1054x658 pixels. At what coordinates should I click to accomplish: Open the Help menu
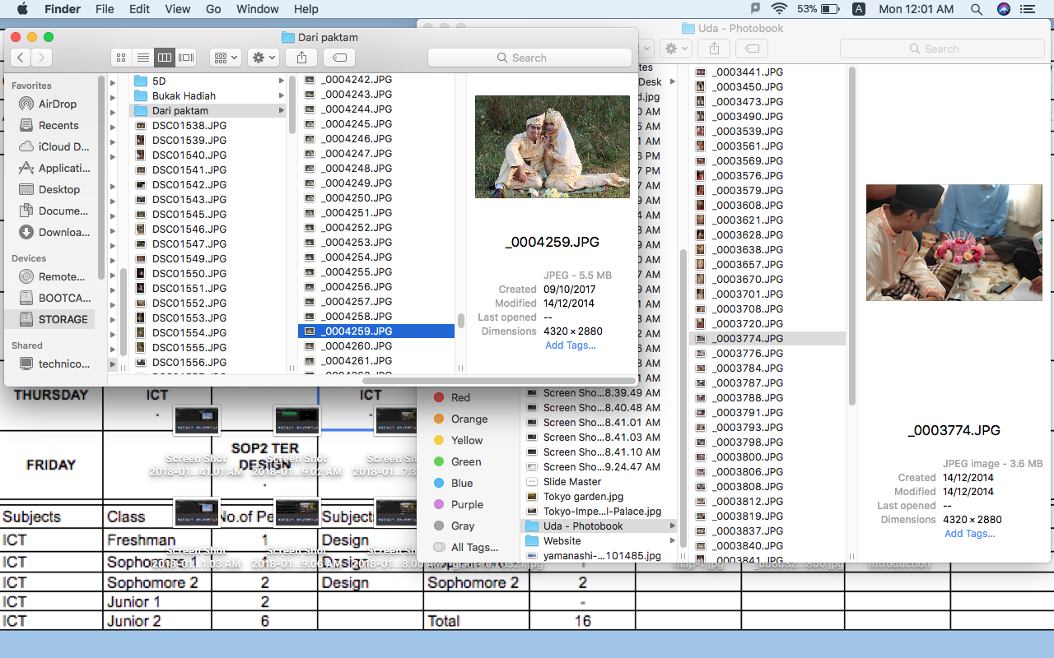pos(306,9)
